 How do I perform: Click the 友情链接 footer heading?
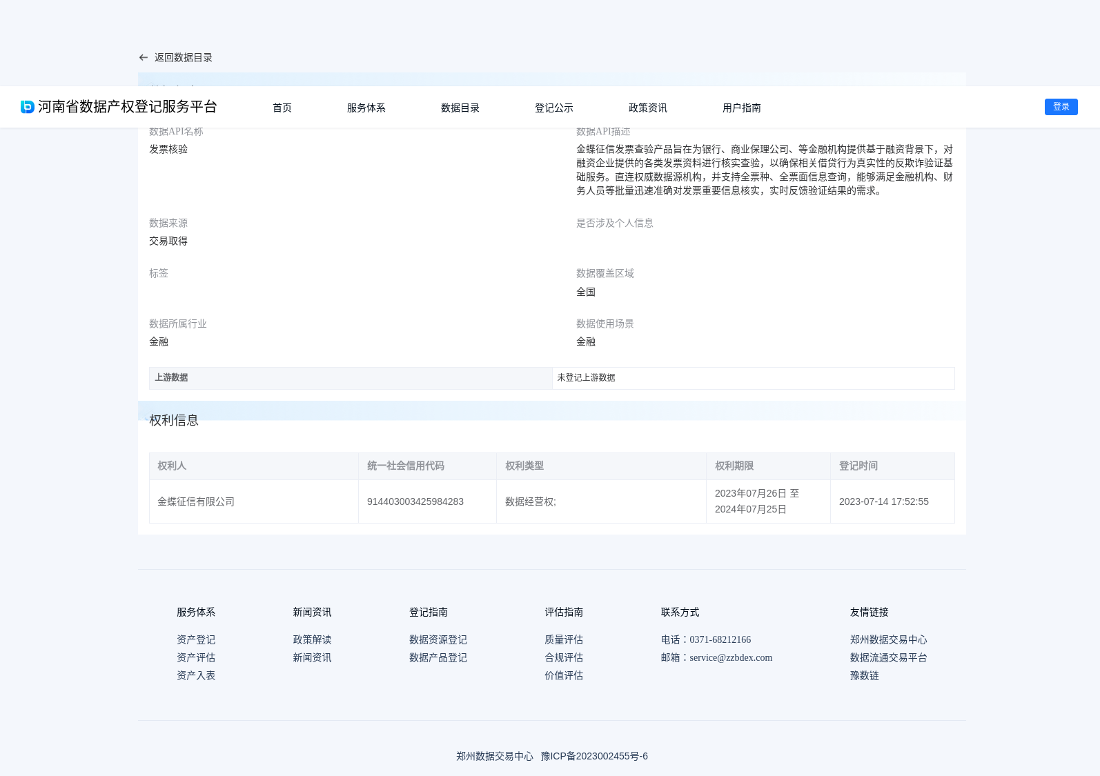pos(870,613)
